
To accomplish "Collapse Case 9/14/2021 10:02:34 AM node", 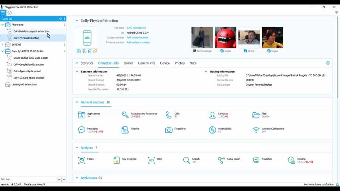I will tap(3, 51).
